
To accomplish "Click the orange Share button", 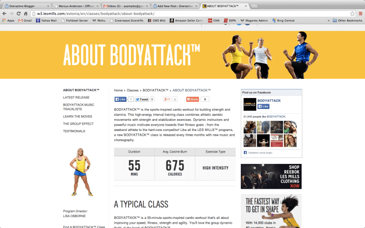I will click(193, 99).
